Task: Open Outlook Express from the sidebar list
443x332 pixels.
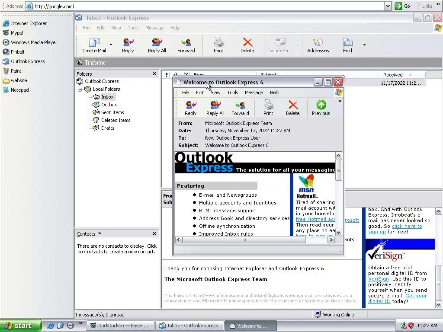Action: click(x=24, y=61)
